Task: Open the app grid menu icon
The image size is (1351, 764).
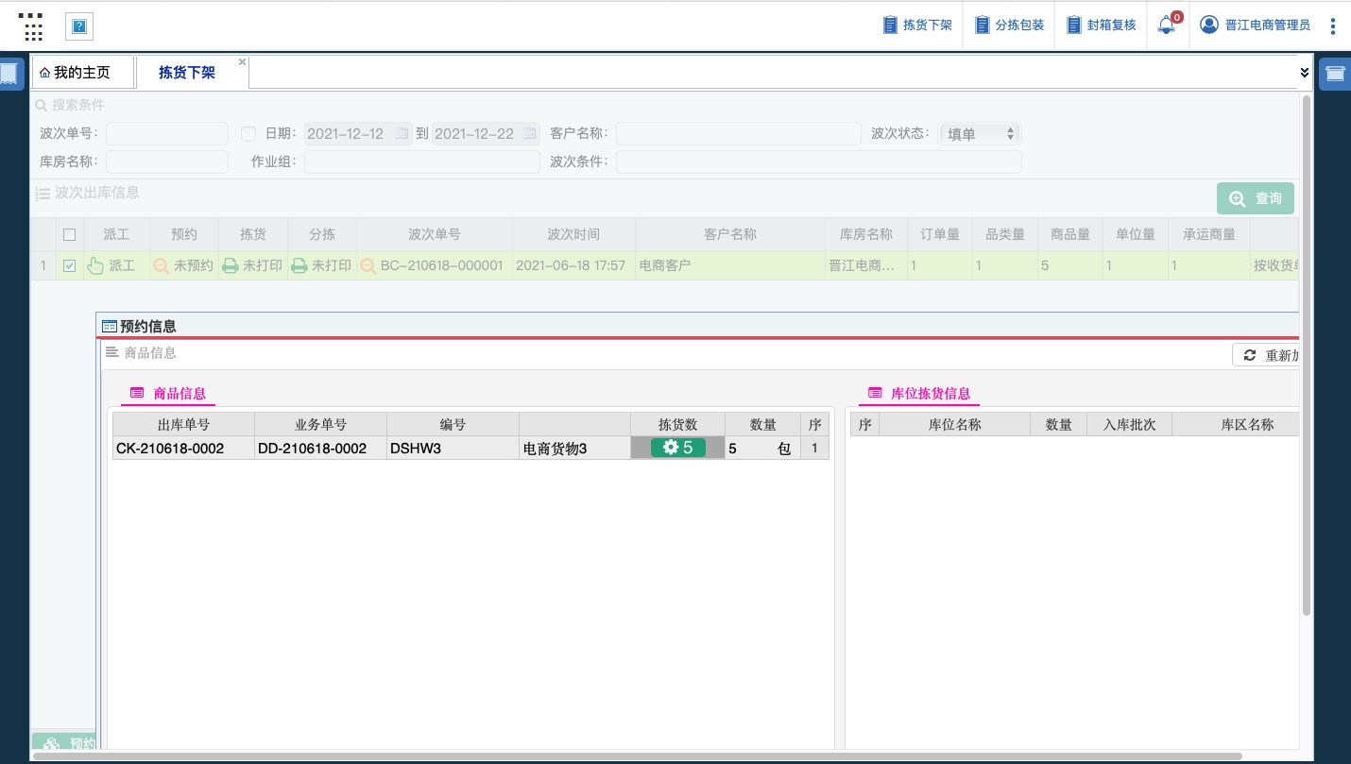Action: [x=33, y=26]
